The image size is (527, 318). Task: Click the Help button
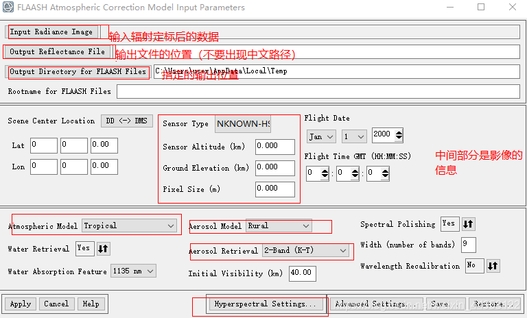pos(91,304)
